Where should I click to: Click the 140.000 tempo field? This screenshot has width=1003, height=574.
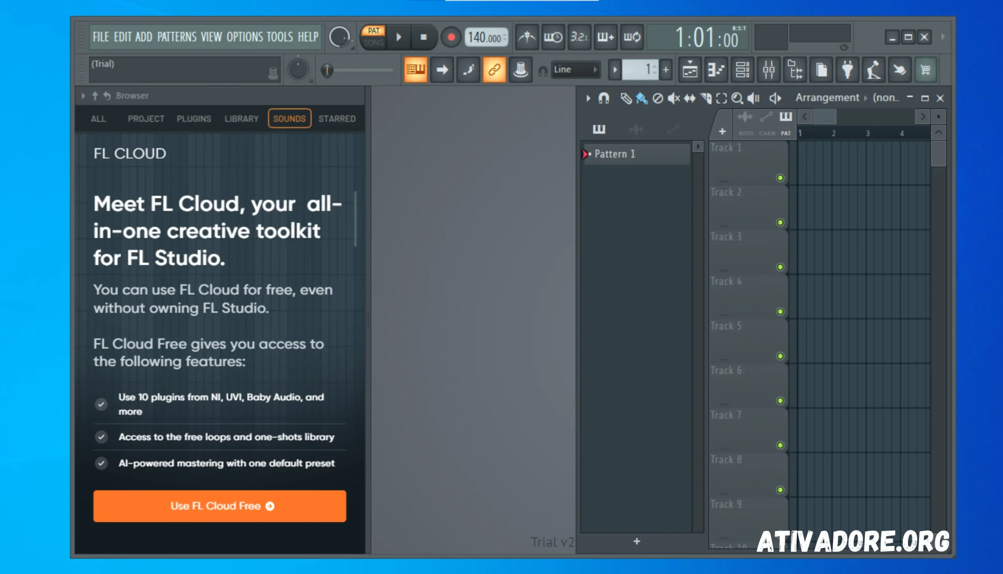click(487, 38)
